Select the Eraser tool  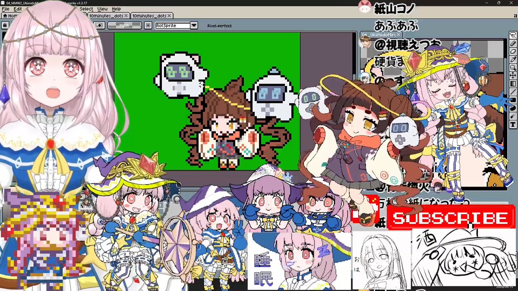[513, 51]
